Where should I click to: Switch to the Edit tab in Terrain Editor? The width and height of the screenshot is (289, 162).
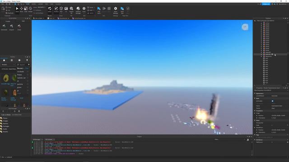point(23,21)
